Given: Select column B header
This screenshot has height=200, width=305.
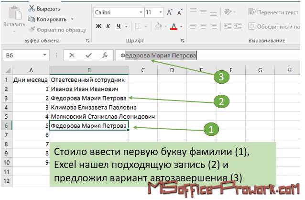Looking at the screenshot, I should [89, 70].
